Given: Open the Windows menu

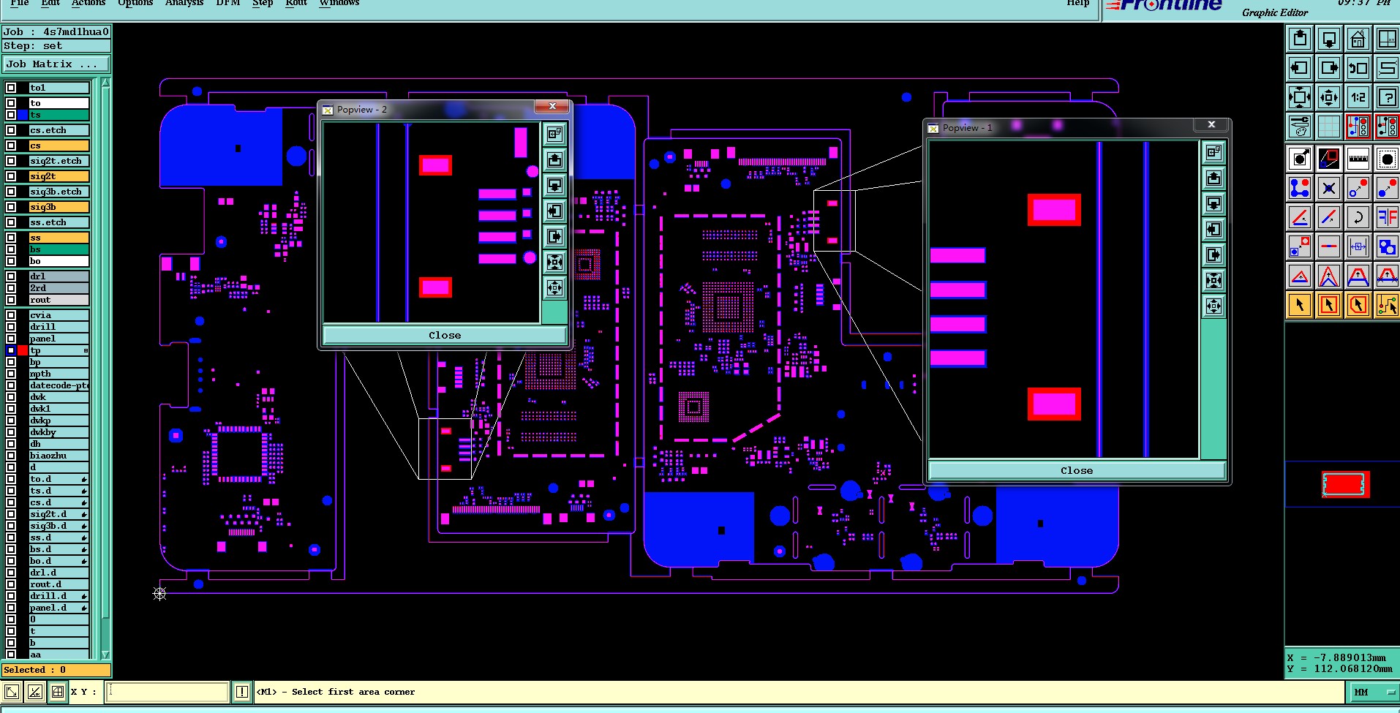Looking at the screenshot, I should click(x=339, y=3).
